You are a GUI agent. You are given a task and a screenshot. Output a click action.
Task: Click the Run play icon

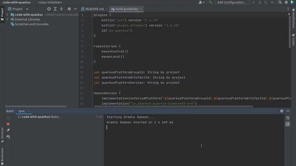253,2
